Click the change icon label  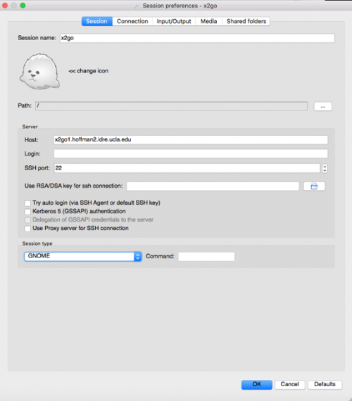click(89, 71)
